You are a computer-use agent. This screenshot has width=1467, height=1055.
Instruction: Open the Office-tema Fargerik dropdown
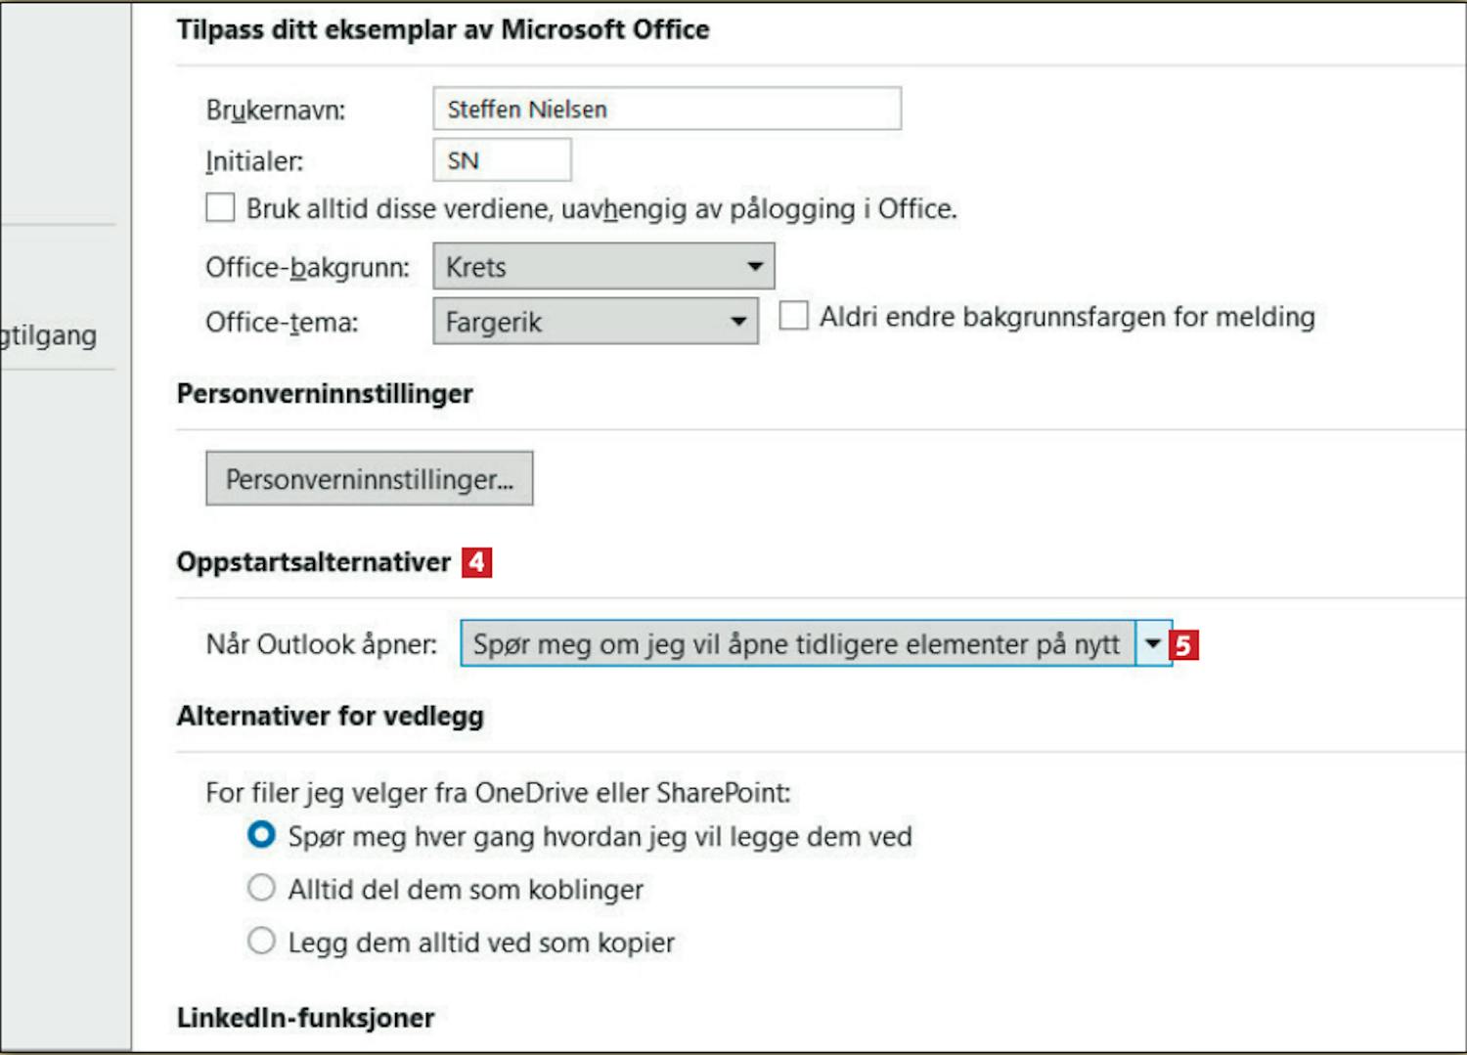[596, 322]
